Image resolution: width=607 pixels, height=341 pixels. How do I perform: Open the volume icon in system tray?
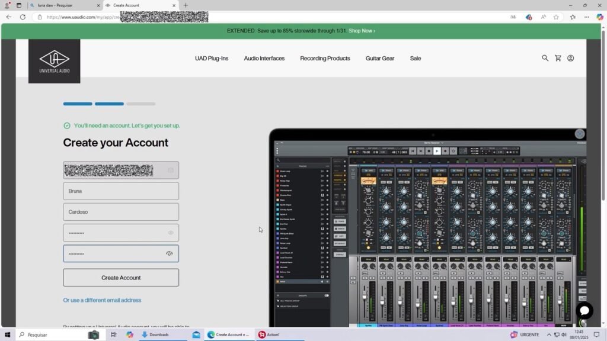[564, 334]
